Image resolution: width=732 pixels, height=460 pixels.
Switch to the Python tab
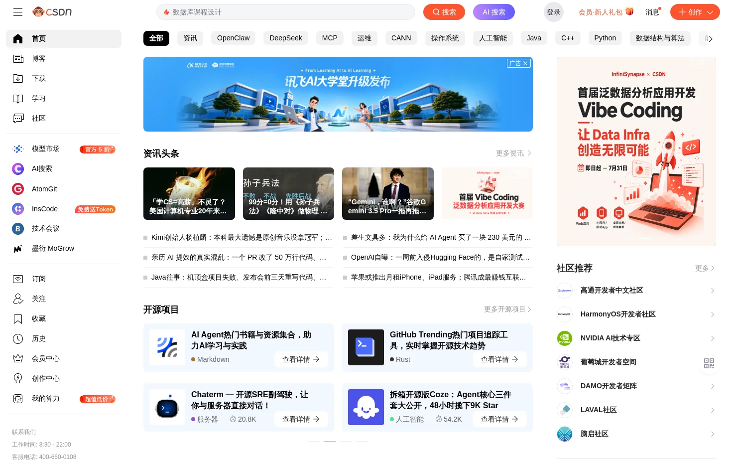click(x=605, y=38)
